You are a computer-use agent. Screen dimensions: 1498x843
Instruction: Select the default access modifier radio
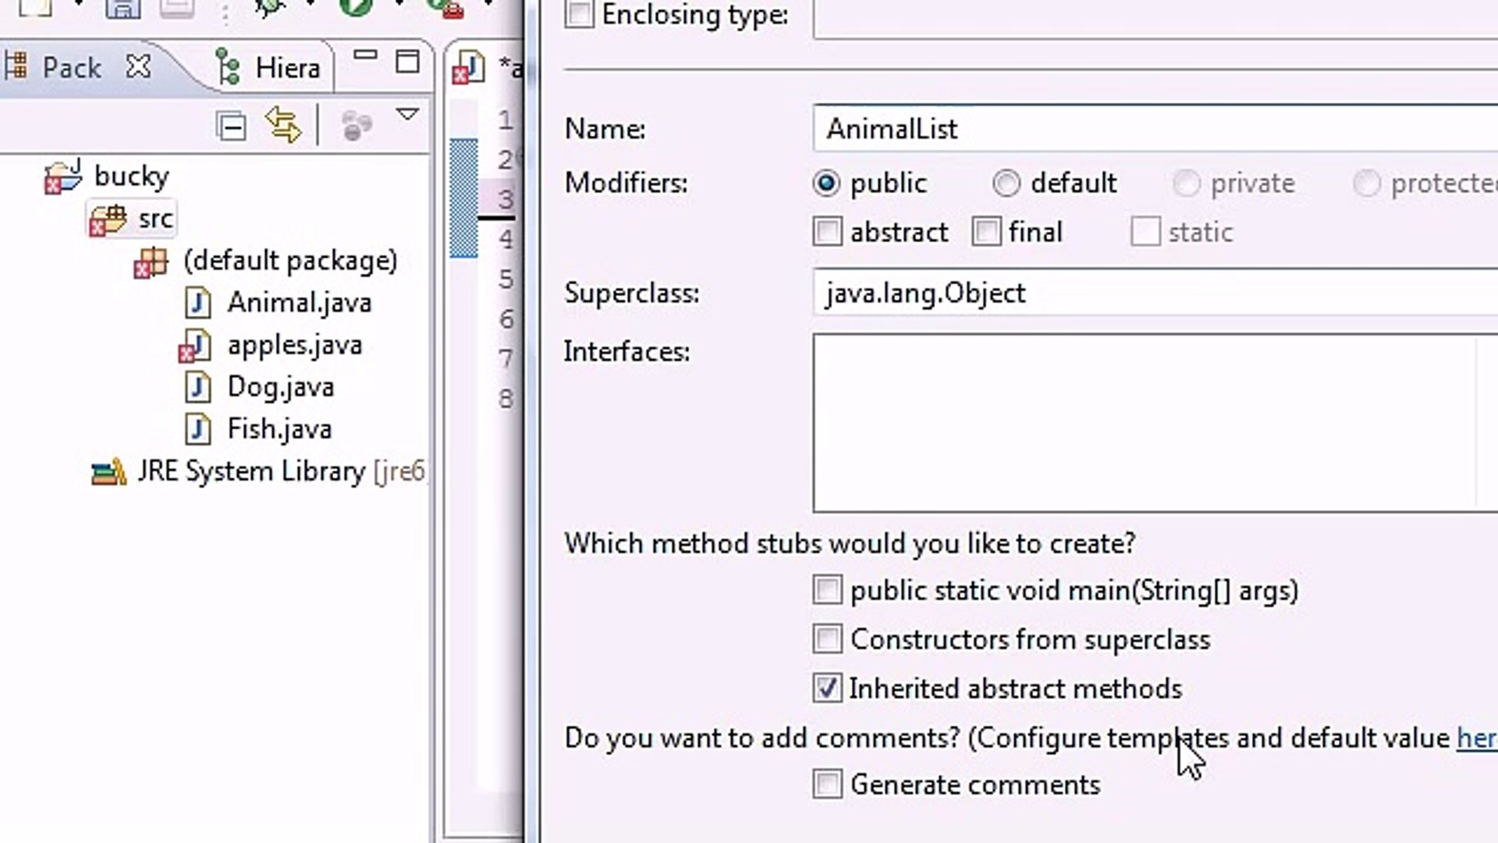tap(1007, 183)
